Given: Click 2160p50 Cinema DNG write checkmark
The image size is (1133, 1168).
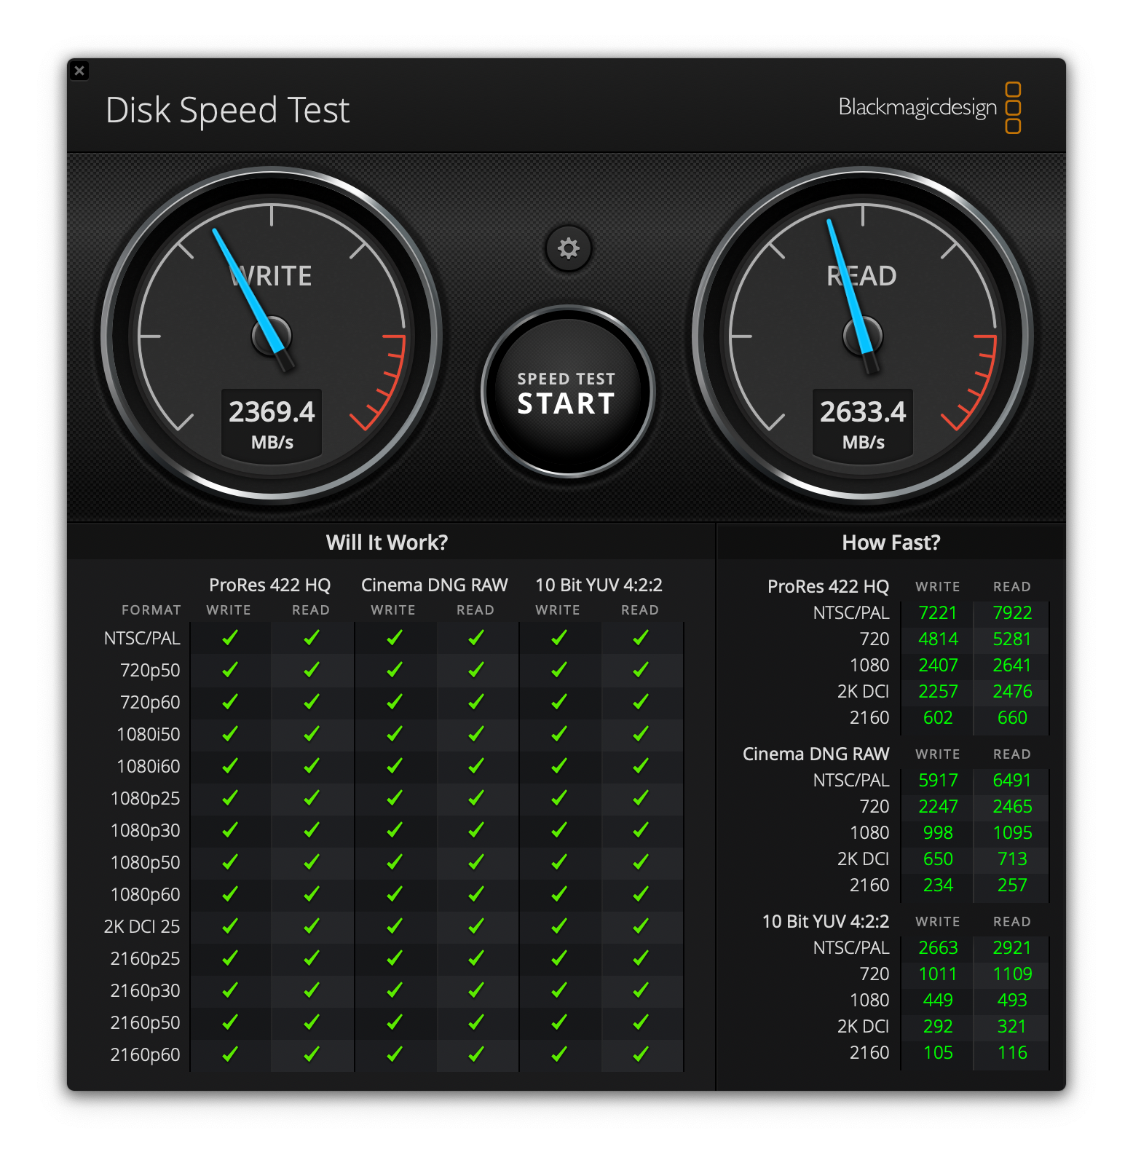Looking at the screenshot, I should point(395,1022).
